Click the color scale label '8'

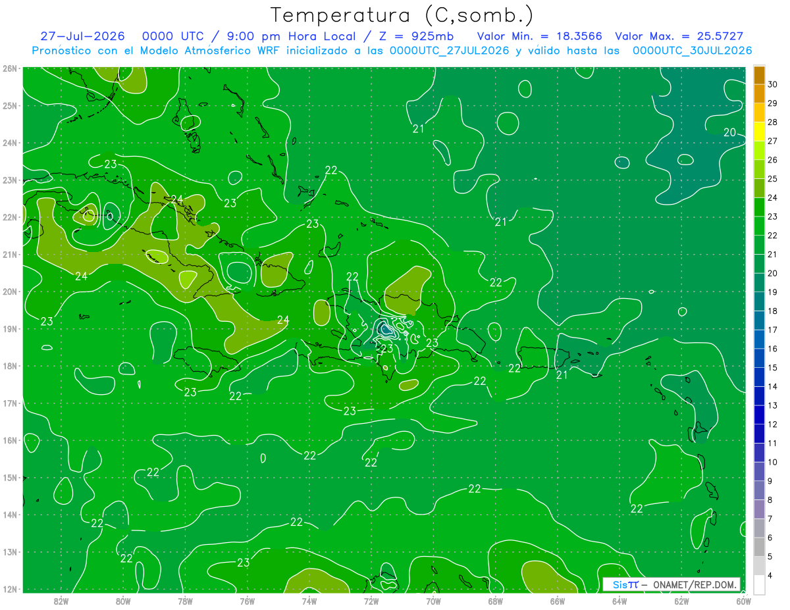pyautogui.click(x=770, y=499)
